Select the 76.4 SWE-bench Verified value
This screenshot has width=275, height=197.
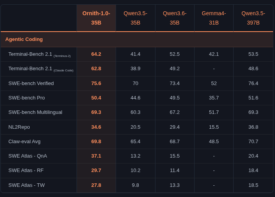253,83
